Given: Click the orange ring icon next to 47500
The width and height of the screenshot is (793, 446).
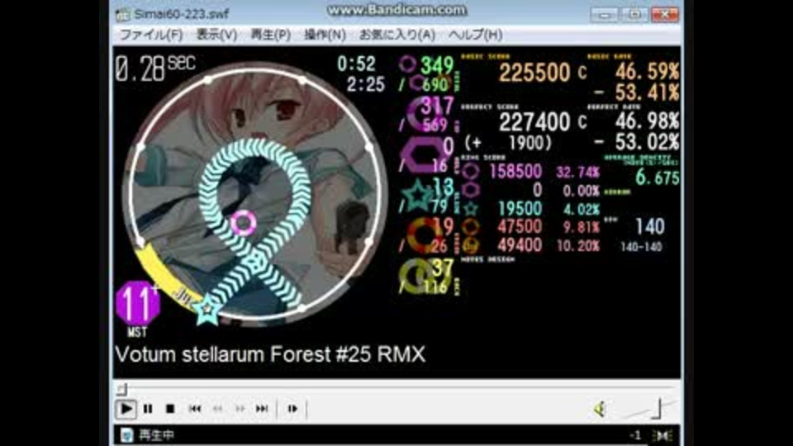Looking at the screenshot, I should (x=470, y=226).
